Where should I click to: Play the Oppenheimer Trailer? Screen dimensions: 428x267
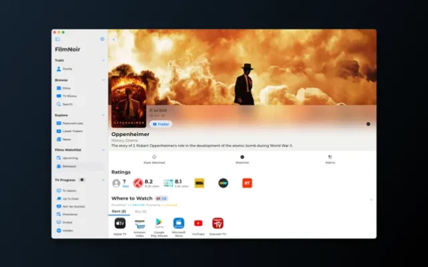pos(160,124)
